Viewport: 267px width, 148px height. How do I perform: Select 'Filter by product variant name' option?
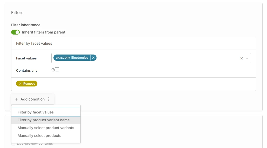click(44, 120)
